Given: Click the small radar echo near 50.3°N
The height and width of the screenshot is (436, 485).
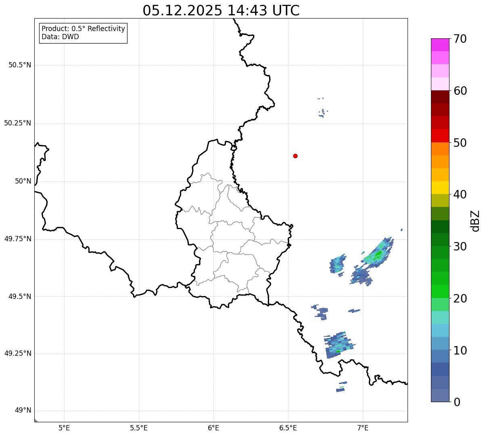Looking at the screenshot, I should pos(323,113).
